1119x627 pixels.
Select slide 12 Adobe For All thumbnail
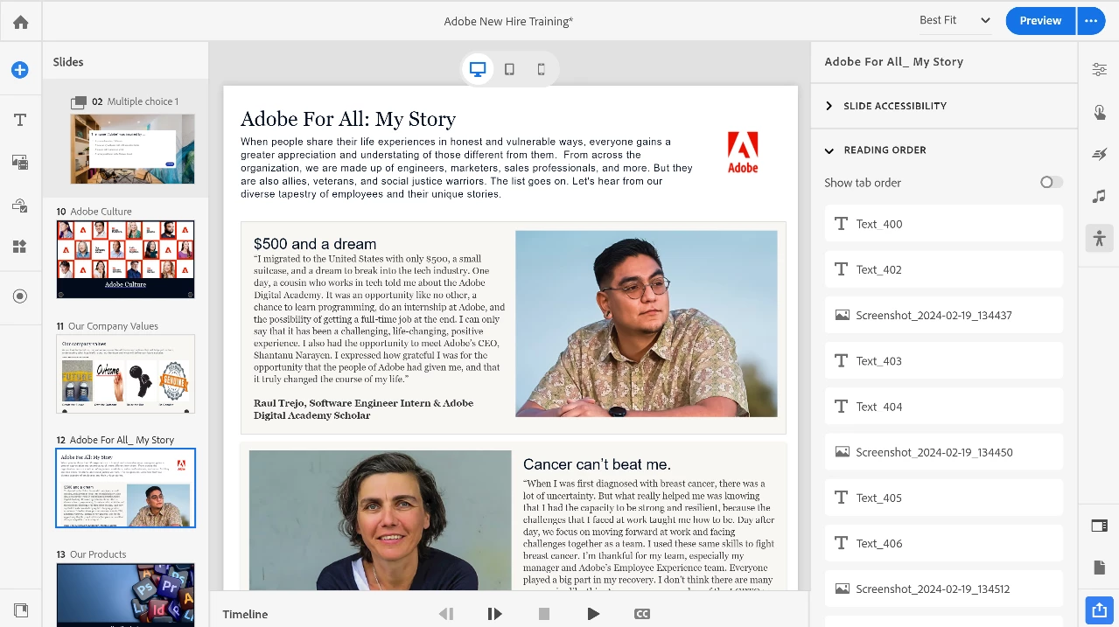tap(126, 488)
